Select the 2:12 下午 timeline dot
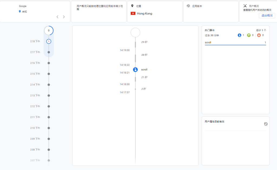Screen dimensions: 277x170 (x=49, y=106)
